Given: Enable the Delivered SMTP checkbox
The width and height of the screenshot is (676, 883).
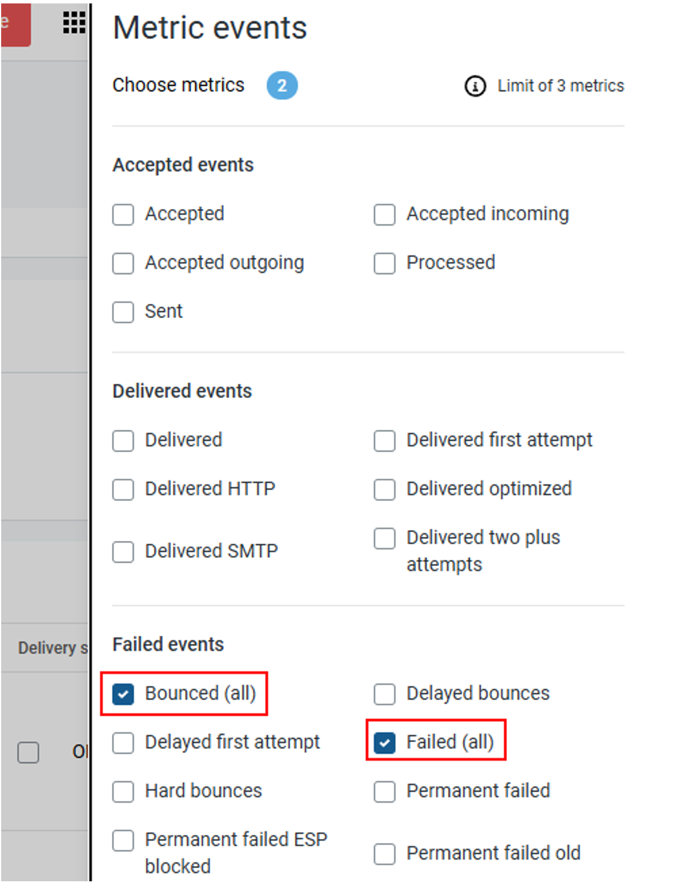Looking at the screenshot, I should pyautogui.click(x=123, y=552).
